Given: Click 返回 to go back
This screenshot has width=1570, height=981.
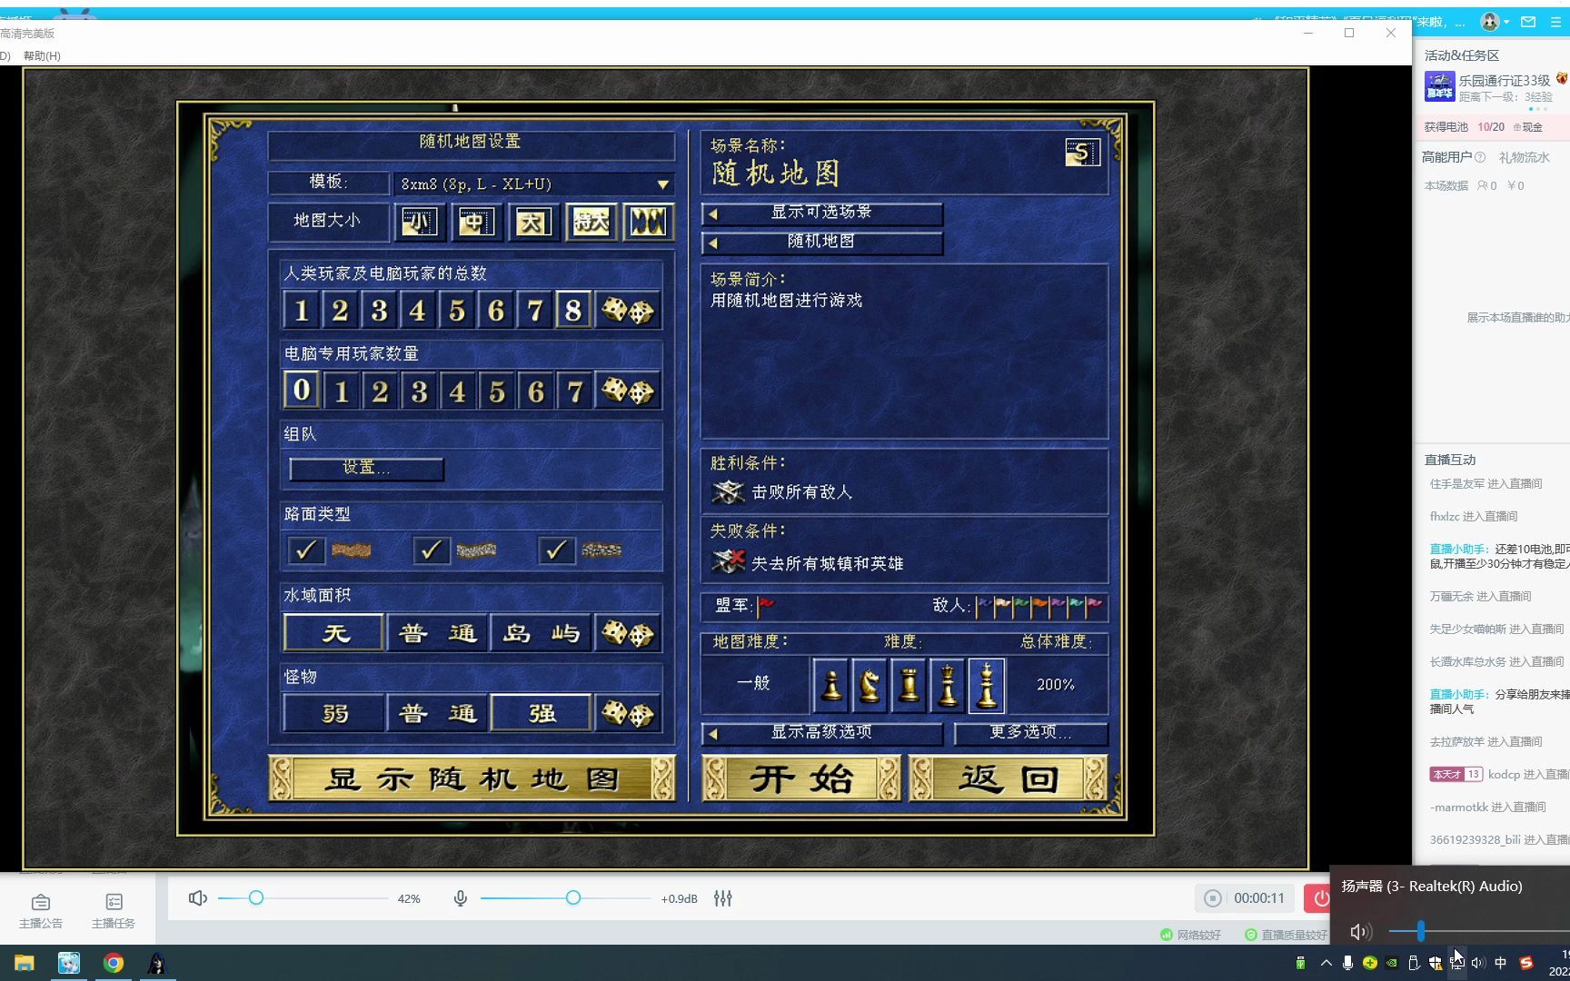Looking at the screenshot, I should click(x=1008, y=779).
